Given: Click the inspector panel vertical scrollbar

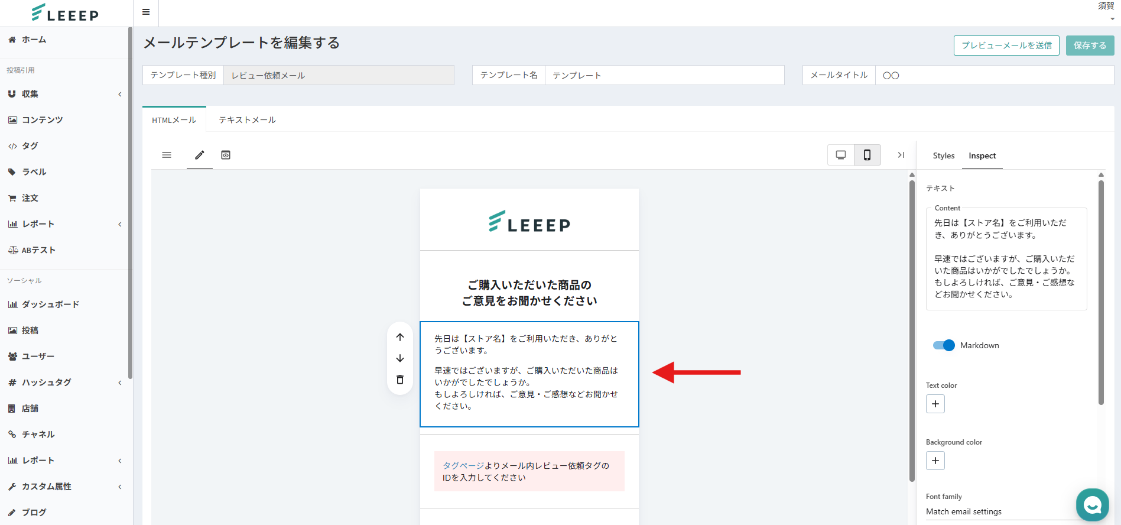Looking at the screenshot, I should (1101, 293).
